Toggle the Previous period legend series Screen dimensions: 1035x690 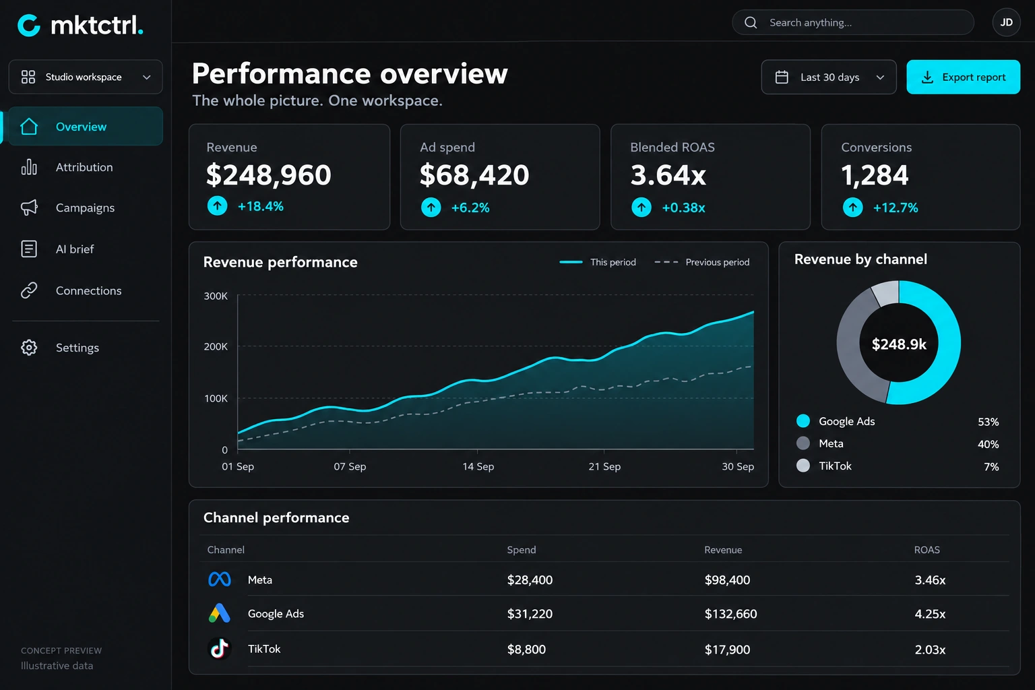(x=702, y=262)
